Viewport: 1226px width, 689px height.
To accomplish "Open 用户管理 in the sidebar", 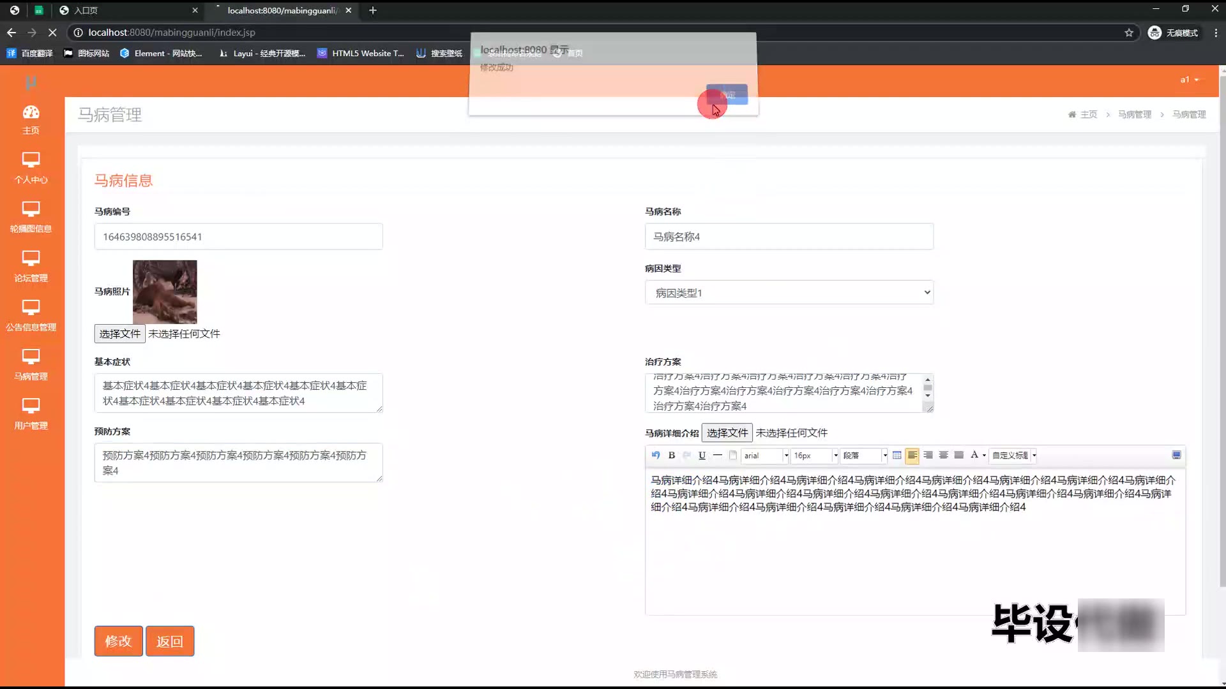I will point(31,414).
